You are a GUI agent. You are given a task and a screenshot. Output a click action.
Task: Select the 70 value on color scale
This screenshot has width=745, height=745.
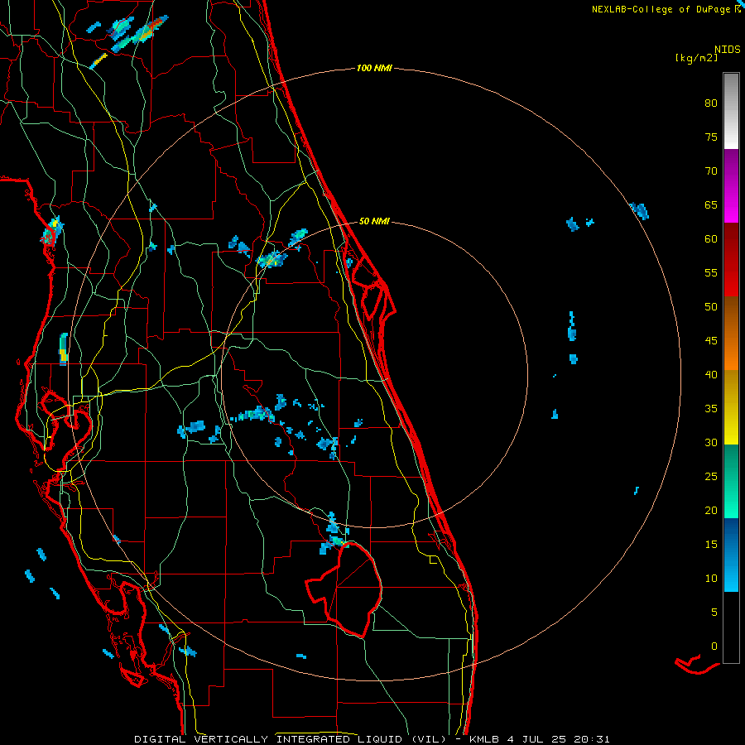(711, 171)
